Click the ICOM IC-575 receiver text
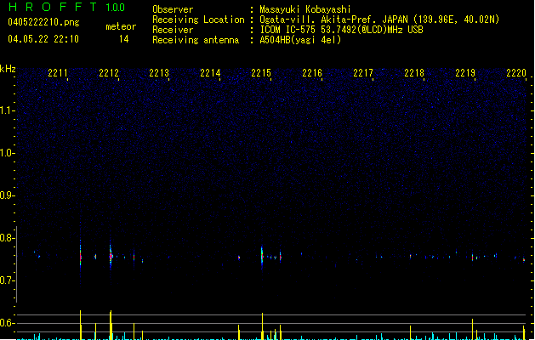This screenshot has height=340, width=535. [341, 30]
